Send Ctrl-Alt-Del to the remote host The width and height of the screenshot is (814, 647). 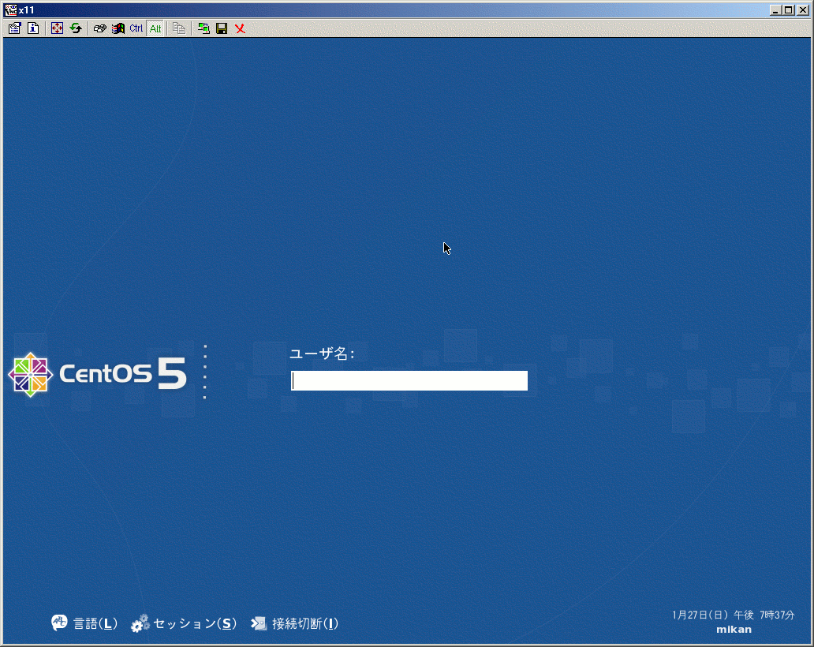pyautogui.click(x=99, y=28)
